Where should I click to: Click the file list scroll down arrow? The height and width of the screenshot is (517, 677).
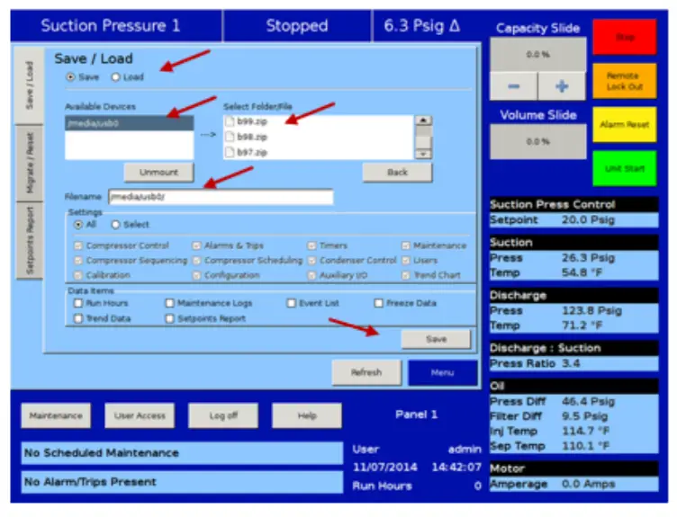point(423,154)
